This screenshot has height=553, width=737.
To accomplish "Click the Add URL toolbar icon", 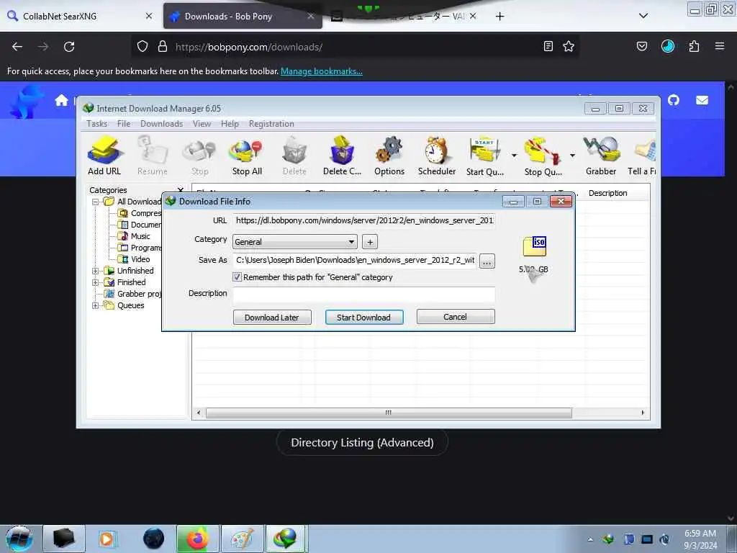I will pos(104,156).
